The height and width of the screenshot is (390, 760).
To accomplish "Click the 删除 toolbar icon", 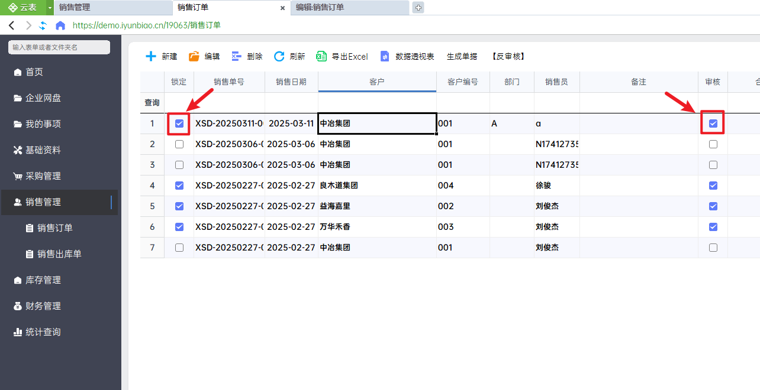I will coord(237,56).
